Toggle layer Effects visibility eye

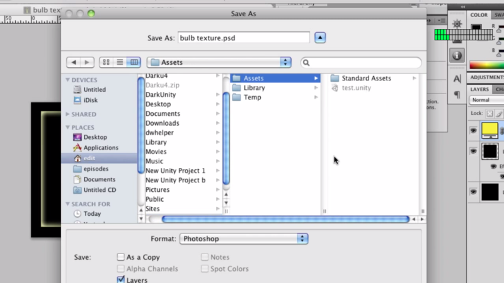click(493, 166)
